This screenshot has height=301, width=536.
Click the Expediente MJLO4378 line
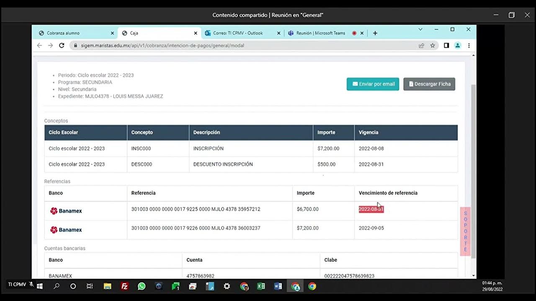pos(111,96)
